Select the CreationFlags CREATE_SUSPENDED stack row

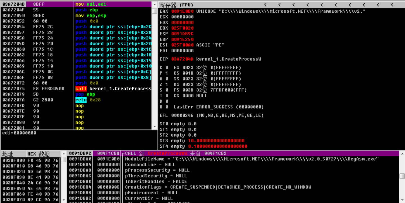tap(218, 187)
